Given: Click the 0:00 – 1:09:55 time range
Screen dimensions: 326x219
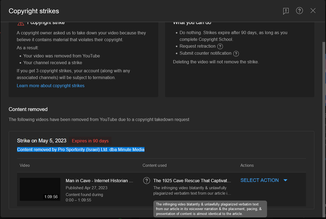Looking at the screenshot, I should coord(78,200).
